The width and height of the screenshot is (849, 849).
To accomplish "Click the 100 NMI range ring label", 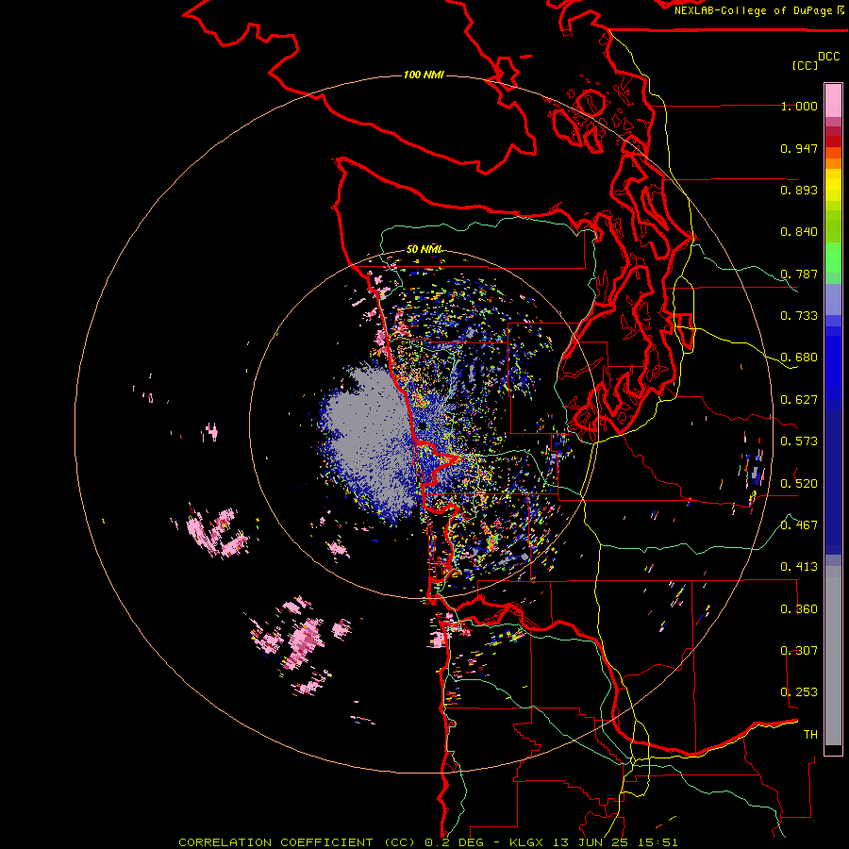I will tap(424, 75).
